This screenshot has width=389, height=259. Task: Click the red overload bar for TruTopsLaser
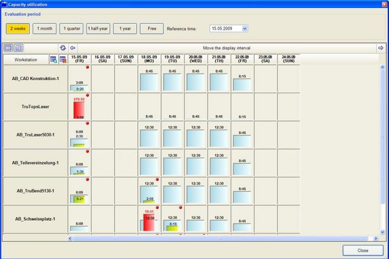79,110
